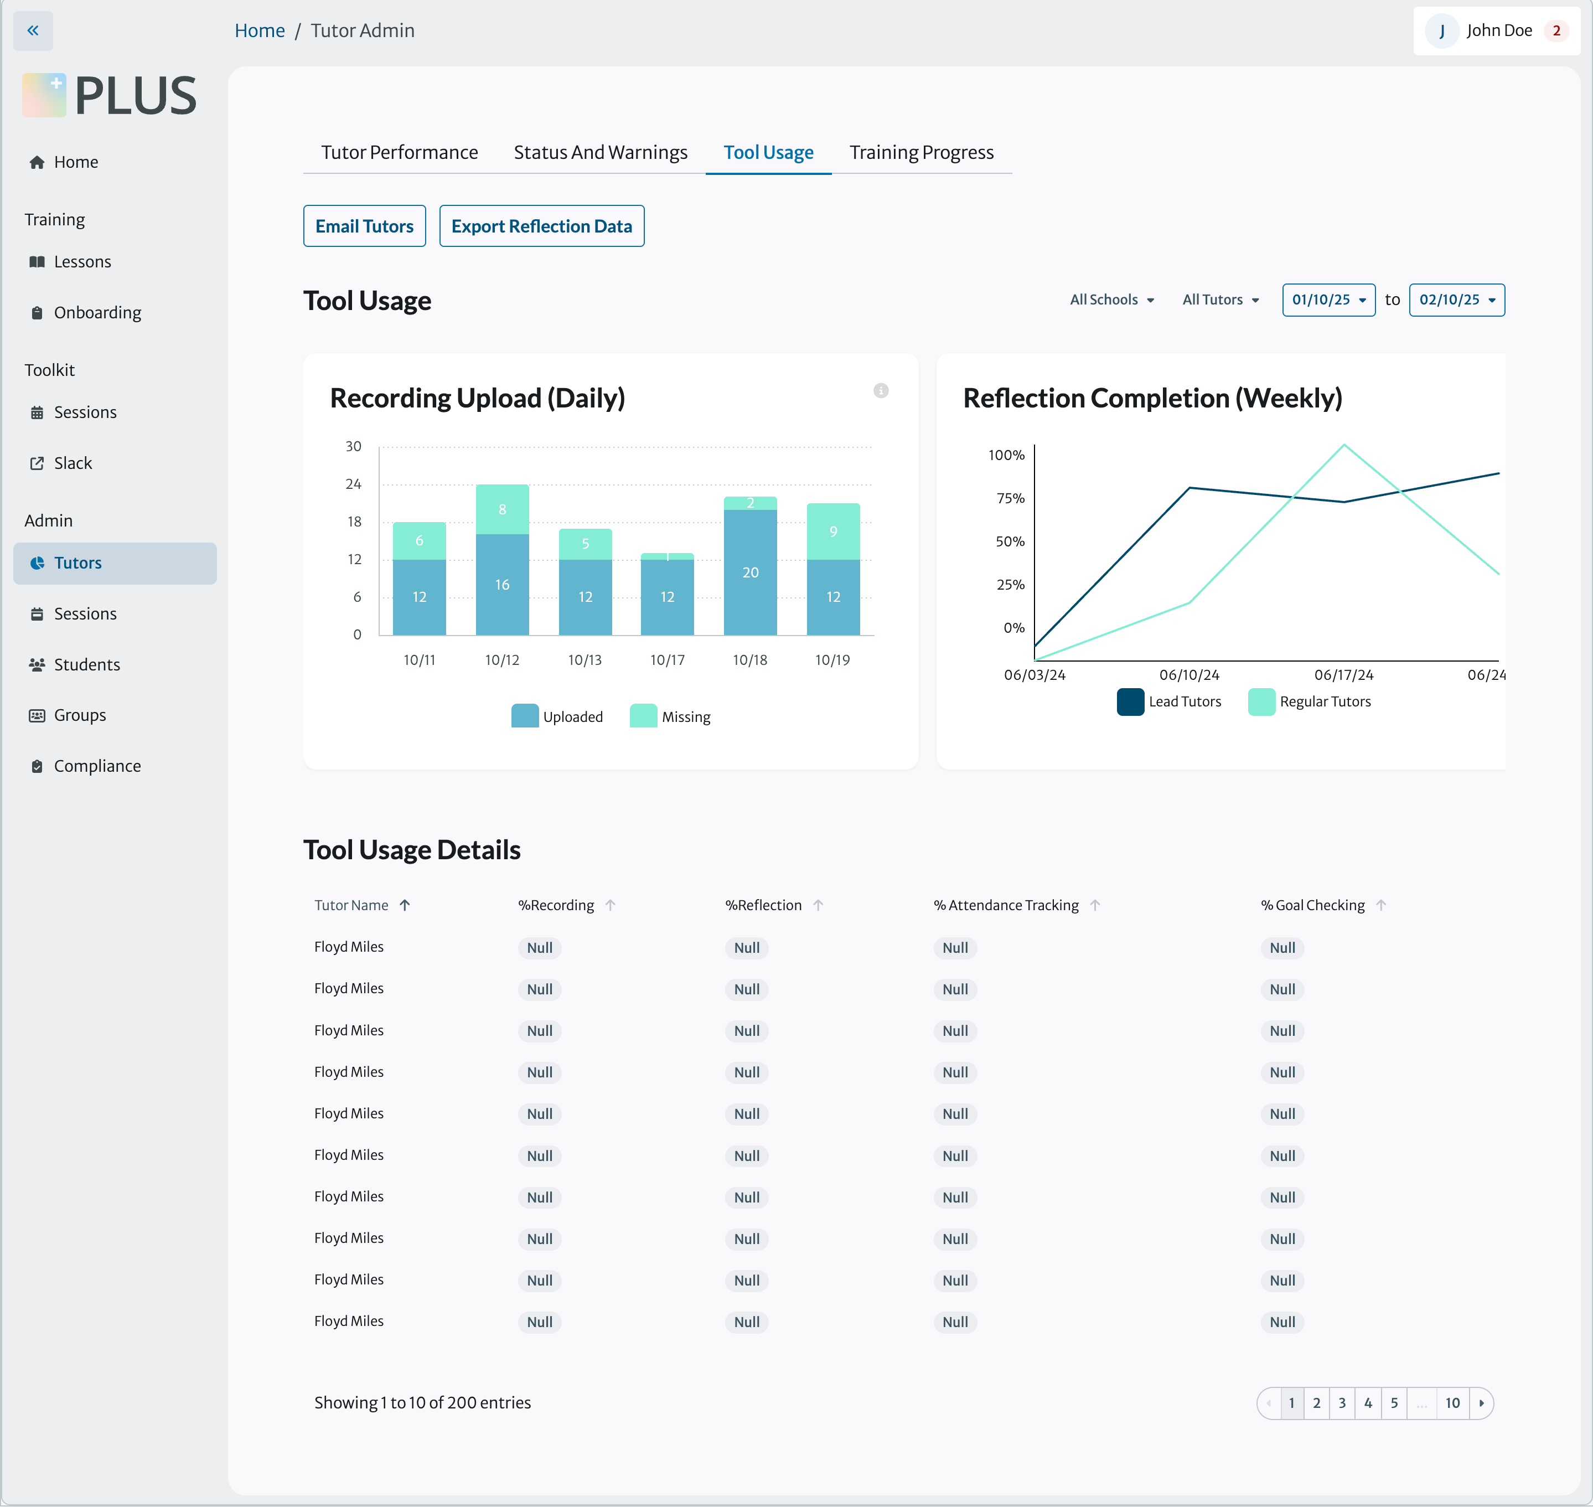The image size is (1593, 1507).
Task: Click the Students group icon in sidebar
Action: (37, 664)
